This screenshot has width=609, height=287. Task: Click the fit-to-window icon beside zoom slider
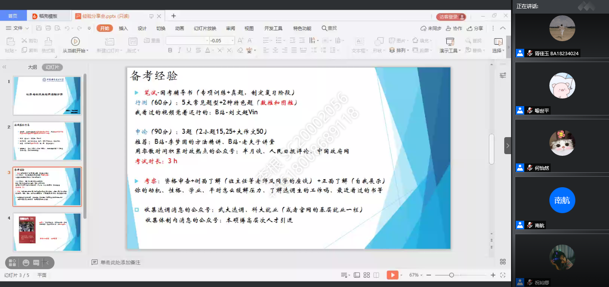tap(503, 275)
